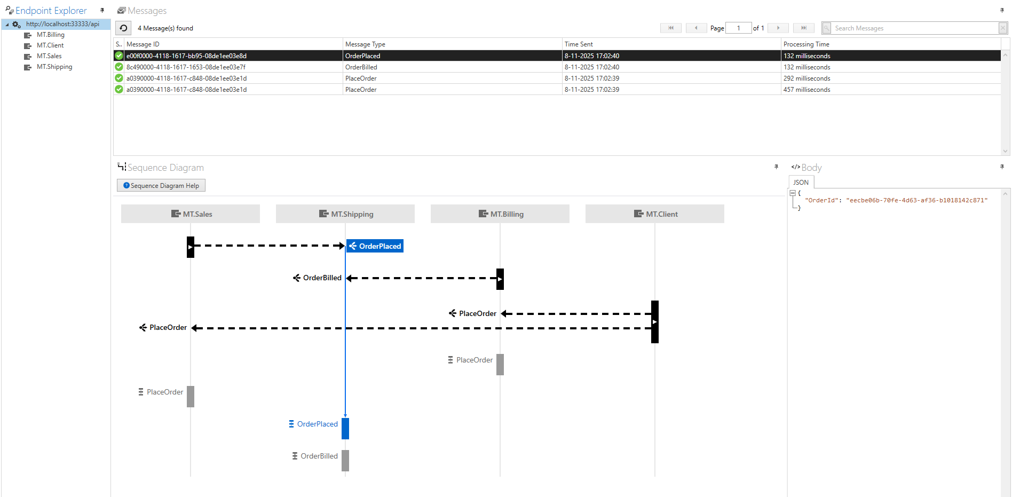Toggle the Sequence Diagram panel pin
Screen dimensions: 1012x497
pos(776,167)
